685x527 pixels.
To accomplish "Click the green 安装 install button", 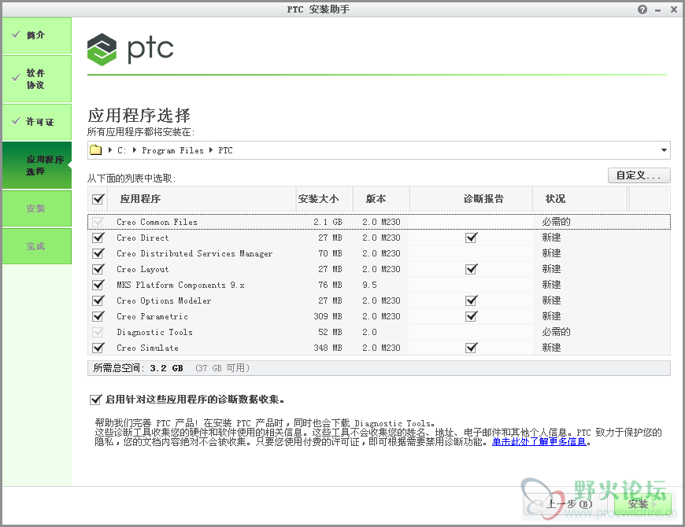I will pyautogui.click(x=642, y=504).
